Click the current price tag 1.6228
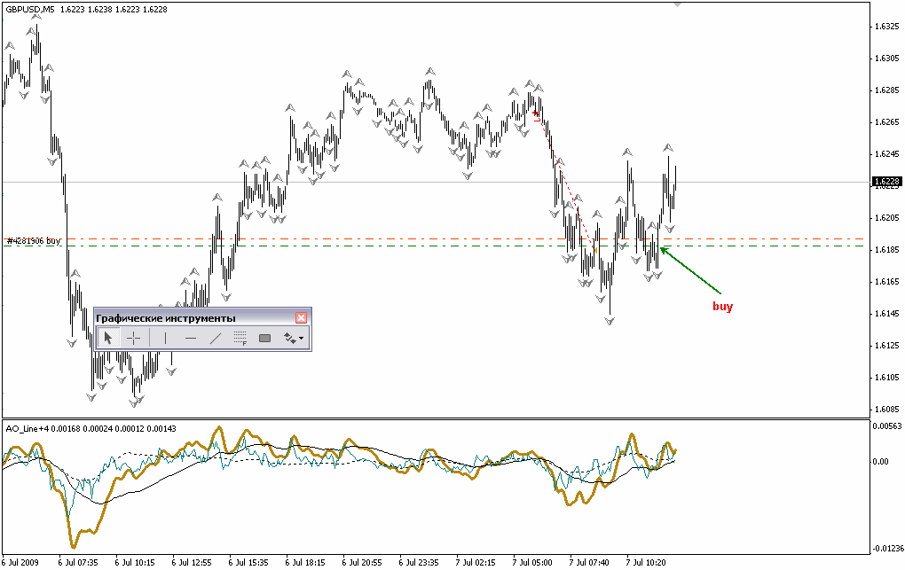Viewport: 905px width, 570px height. 886,183
